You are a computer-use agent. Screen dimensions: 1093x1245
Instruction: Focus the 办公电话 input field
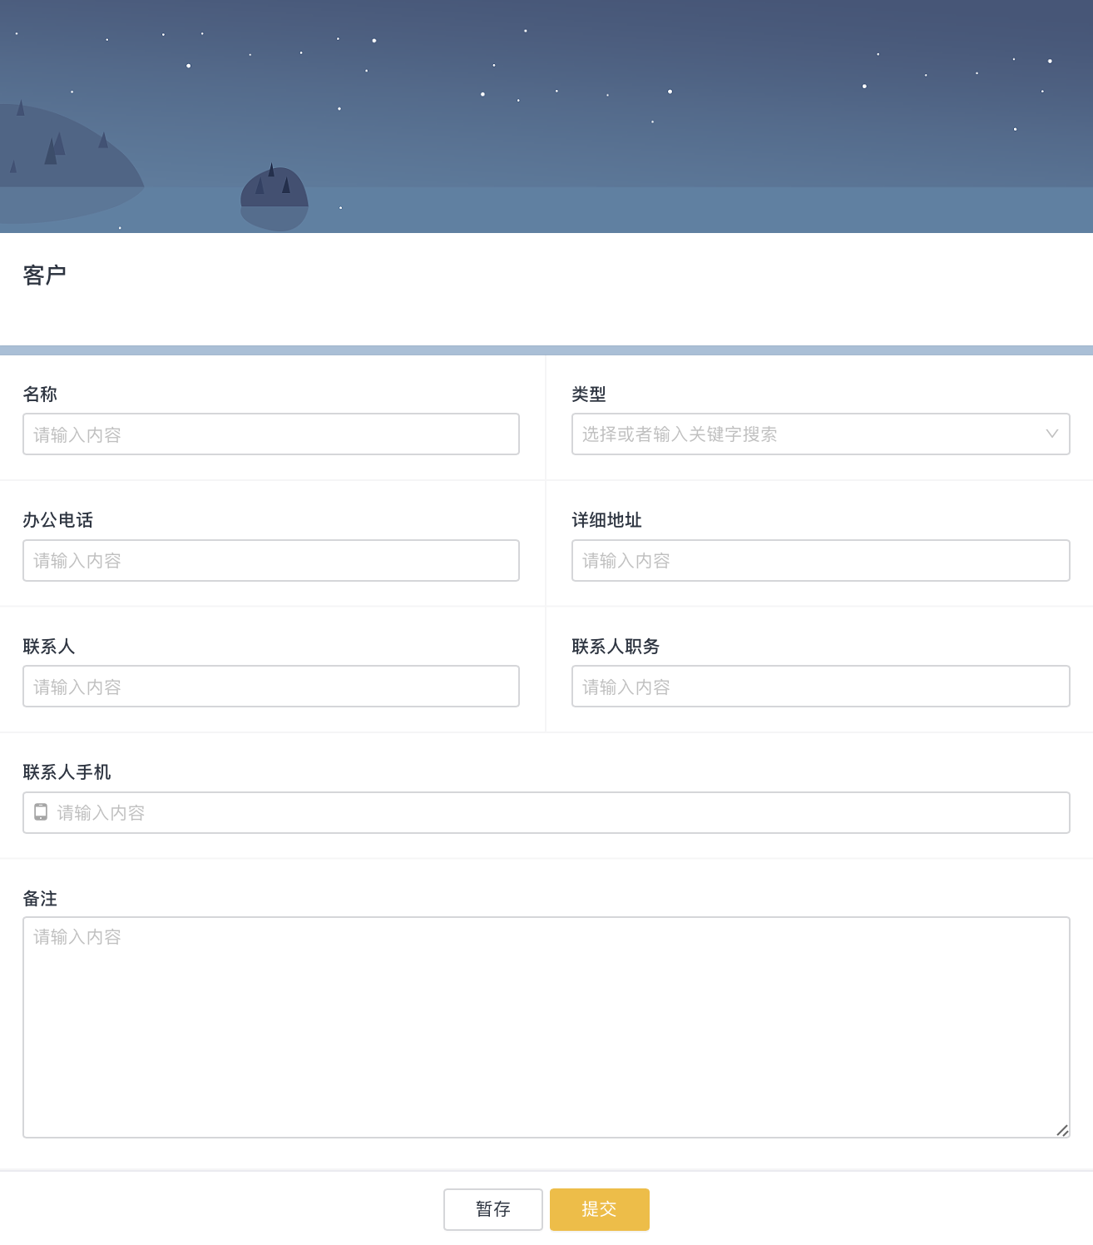(x=271, y=561)
